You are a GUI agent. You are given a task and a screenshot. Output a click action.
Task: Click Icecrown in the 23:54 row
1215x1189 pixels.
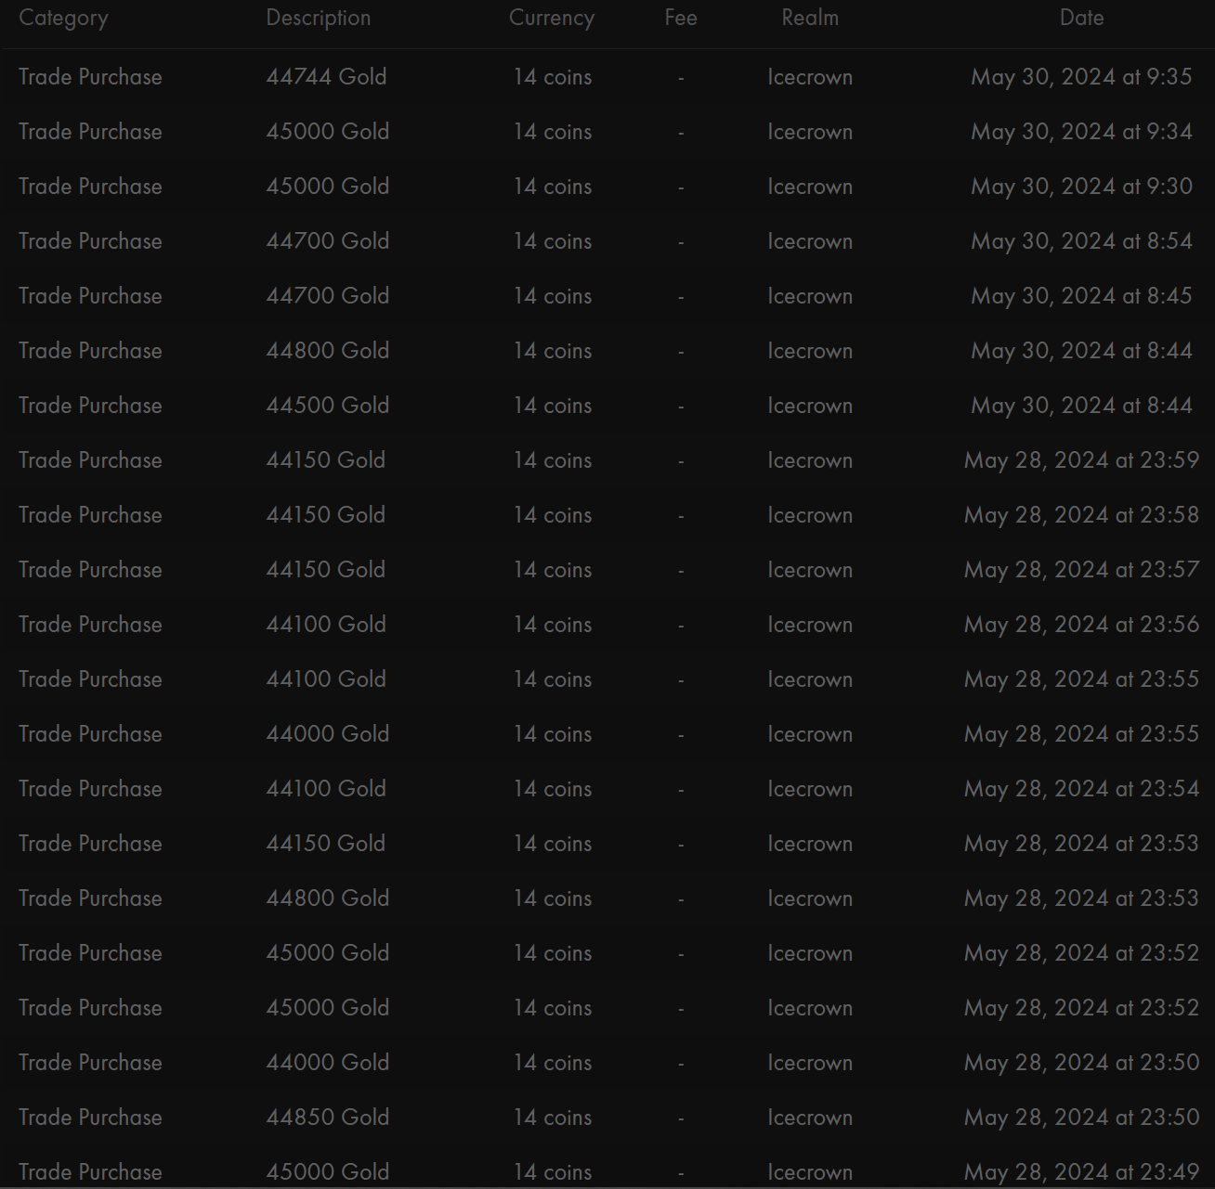click(x=810, y=789)
